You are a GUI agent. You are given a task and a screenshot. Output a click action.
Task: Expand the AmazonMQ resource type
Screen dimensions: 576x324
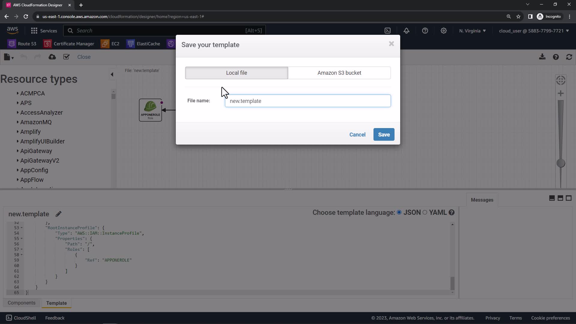tap(36, 122)
